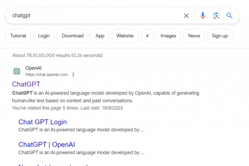Open the ChatGPT | OpenAI sitelink

pos(46,145)
